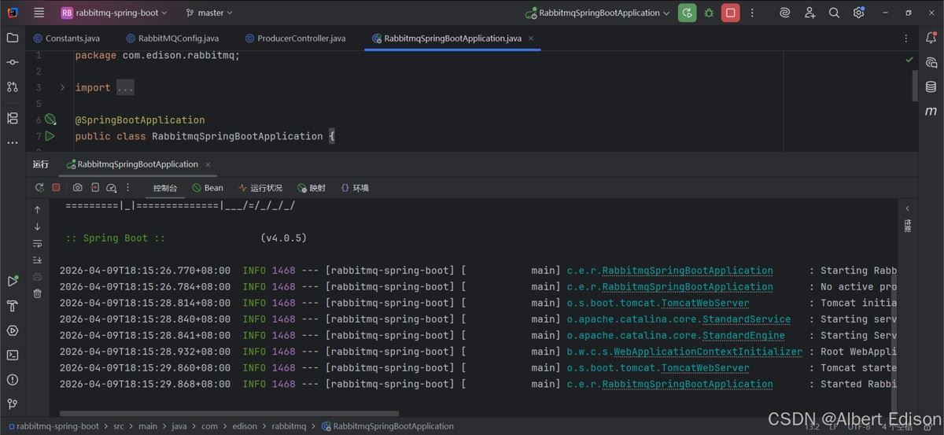
Task: Click the green Rerun button in title bar
Action: click(688, 13)
